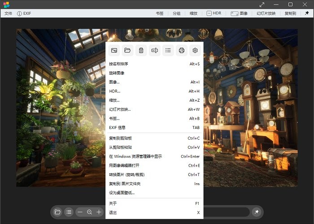Click the printer icon
314x224 pixels.
pos(182,50)
